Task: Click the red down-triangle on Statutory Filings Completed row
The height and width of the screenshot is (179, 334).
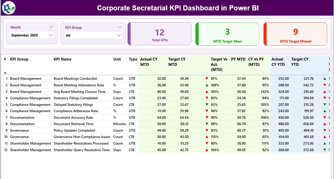Action: pyautogui.click(x=207, y=98)
